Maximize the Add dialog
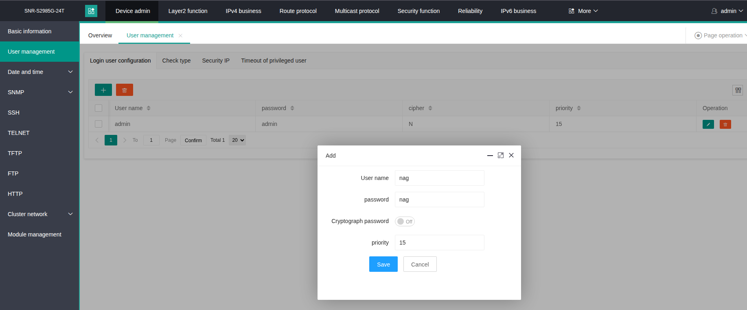Screen dimensions: 747x310 501,155
